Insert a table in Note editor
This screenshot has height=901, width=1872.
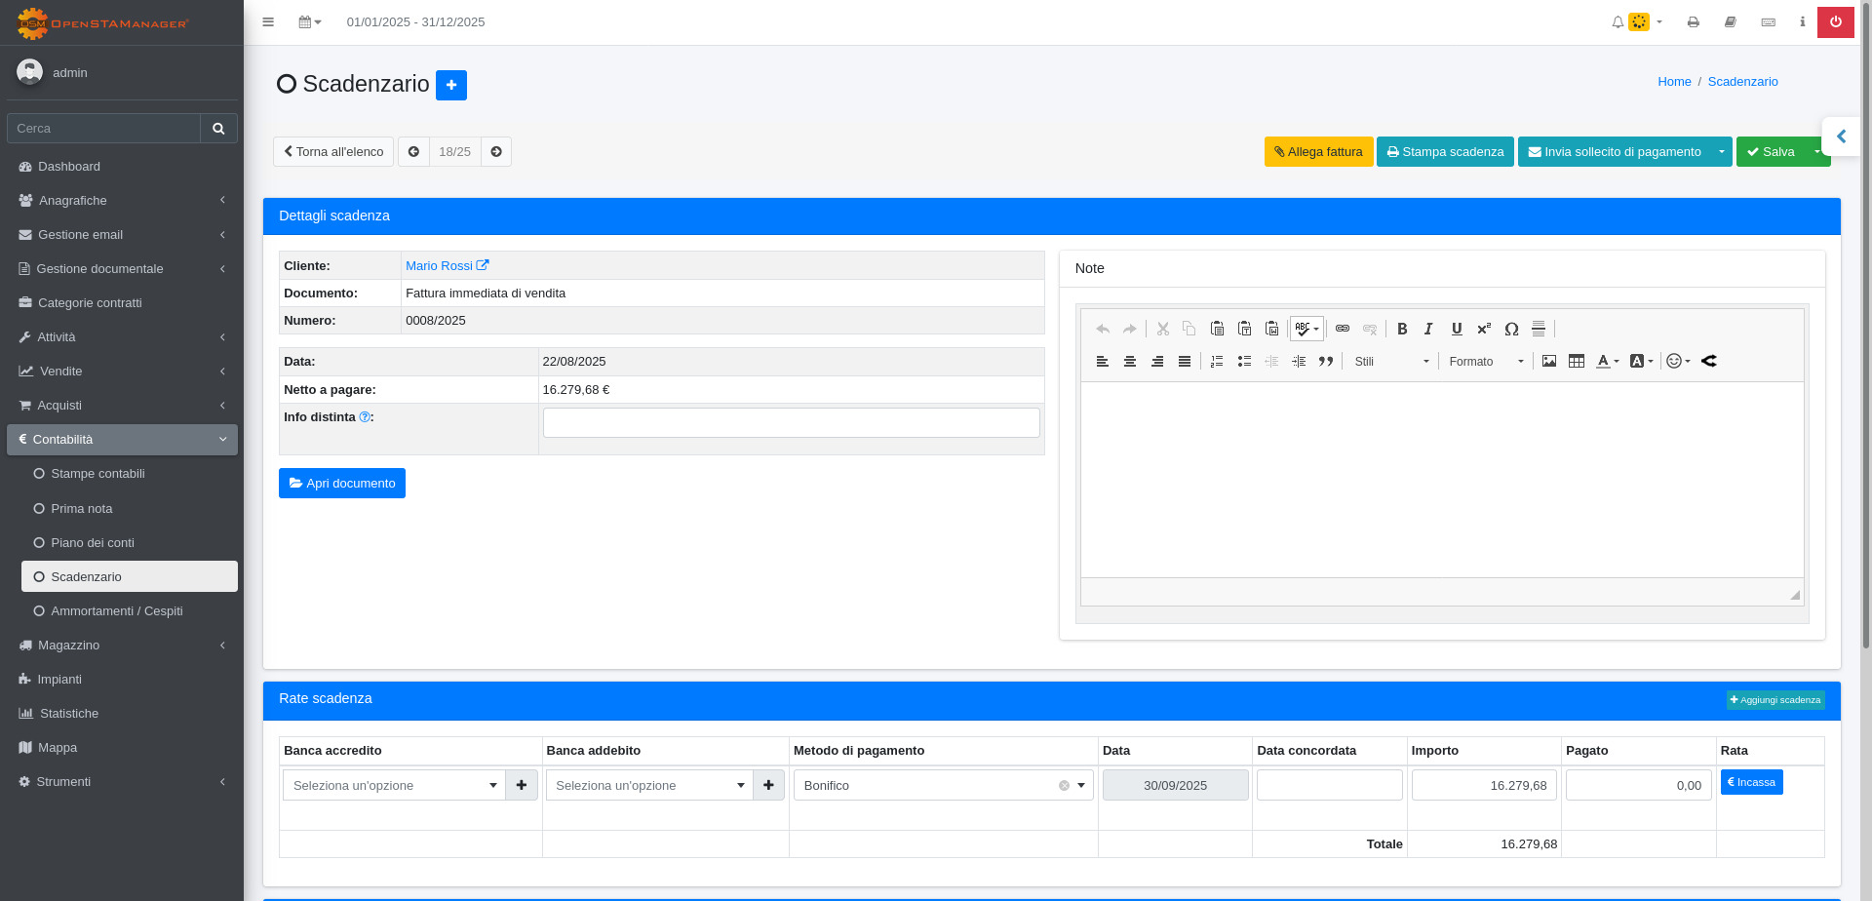[1577, 361]
